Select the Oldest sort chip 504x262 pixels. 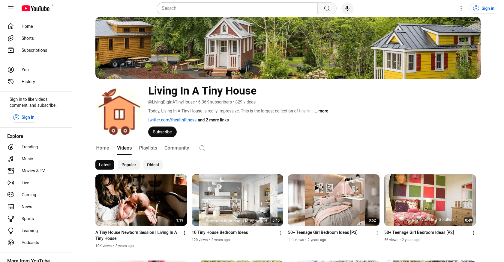(x=153, y=165)
